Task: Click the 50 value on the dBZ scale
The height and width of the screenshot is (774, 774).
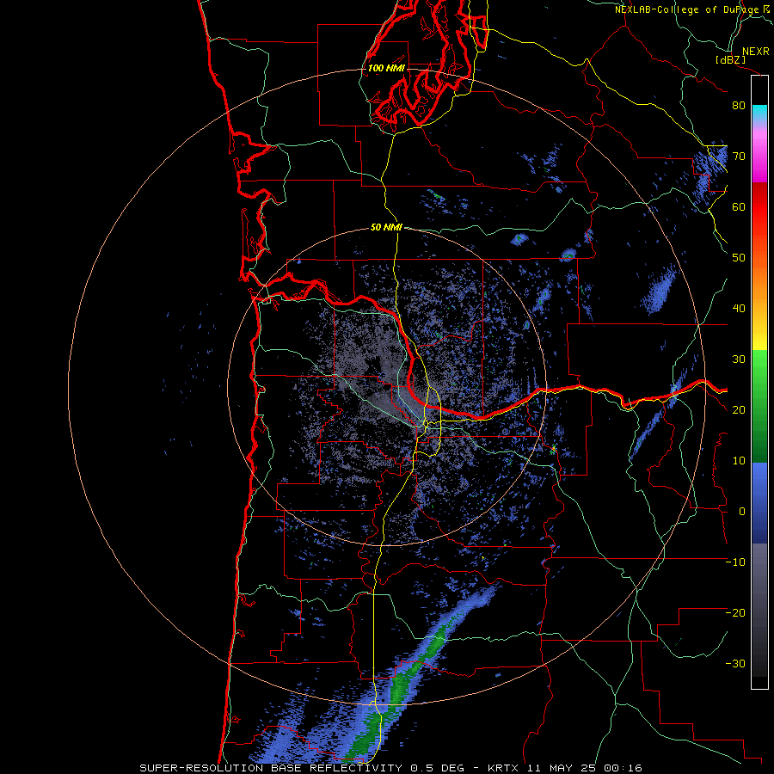Action: [x=739, y=258]
